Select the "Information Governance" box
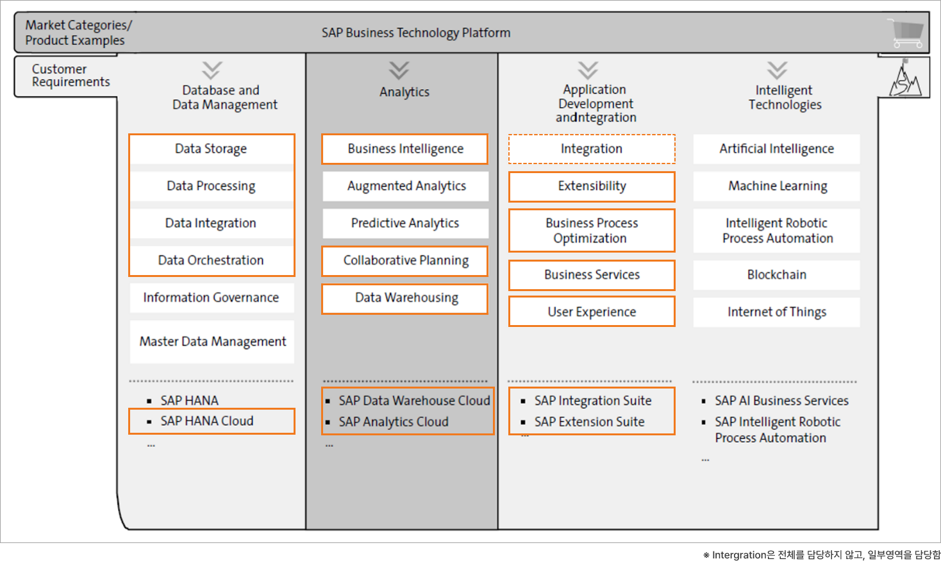 pos(212,297)
